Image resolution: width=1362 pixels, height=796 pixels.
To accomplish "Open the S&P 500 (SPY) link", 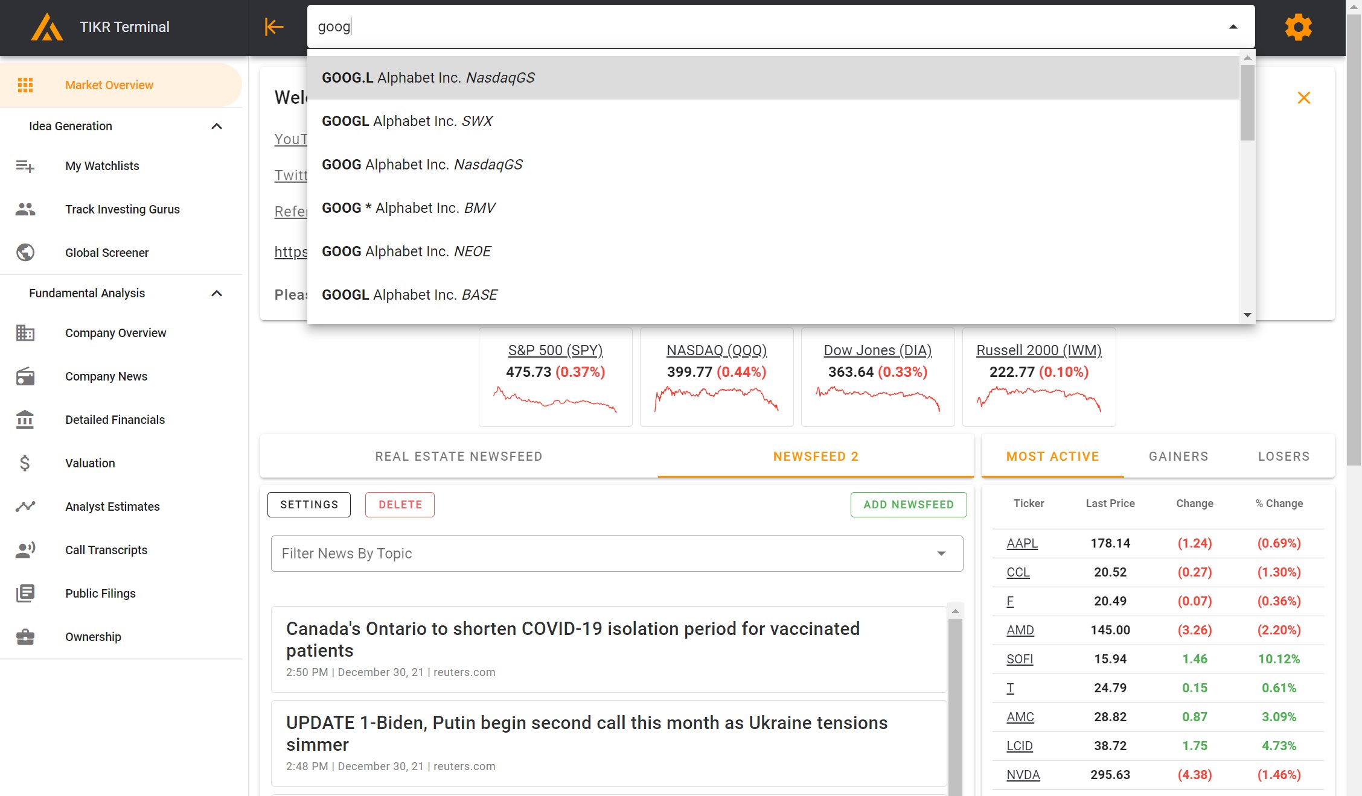I will point(555,350).
